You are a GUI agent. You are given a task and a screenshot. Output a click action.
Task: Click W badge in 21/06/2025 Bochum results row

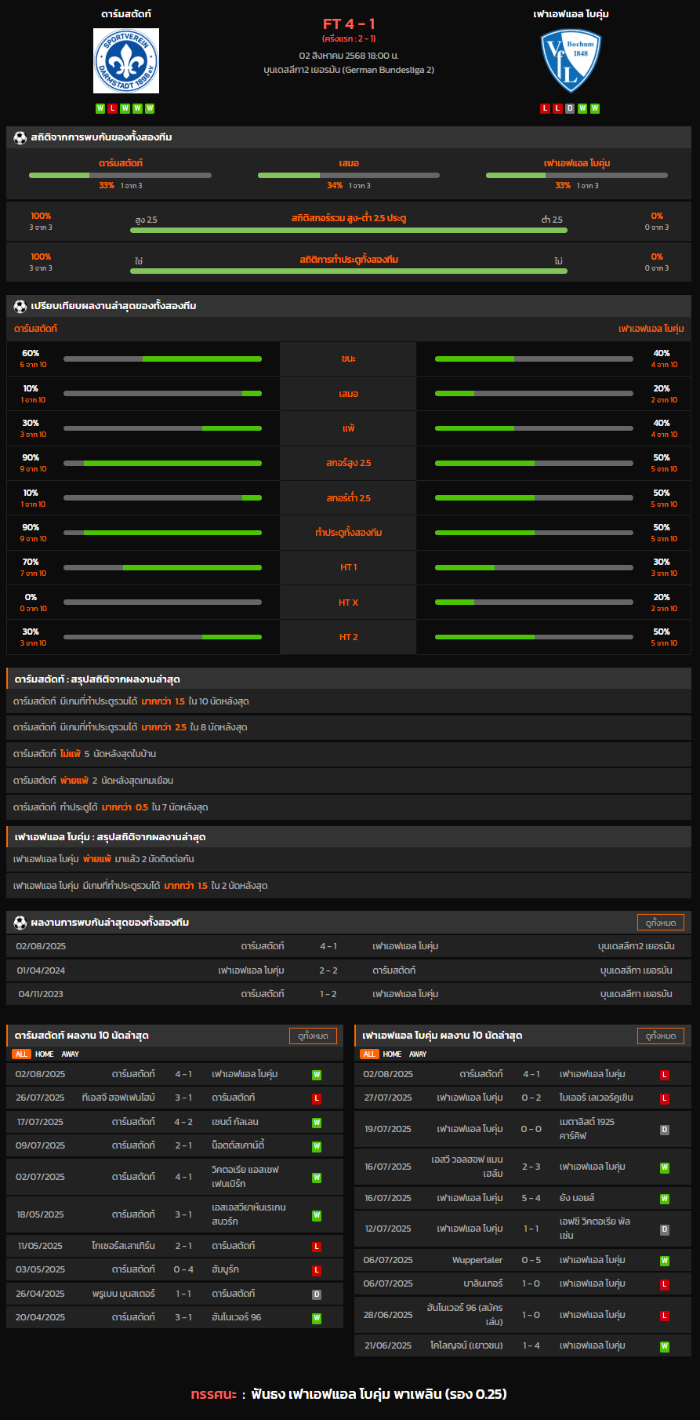click(665, 1346)
